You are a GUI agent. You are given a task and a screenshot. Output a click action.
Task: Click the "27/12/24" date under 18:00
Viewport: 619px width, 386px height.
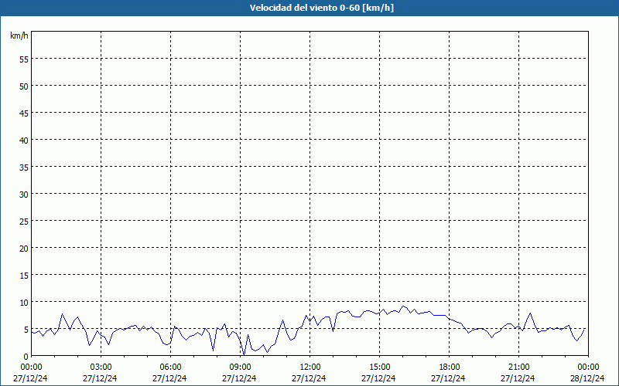pos(448,378)
